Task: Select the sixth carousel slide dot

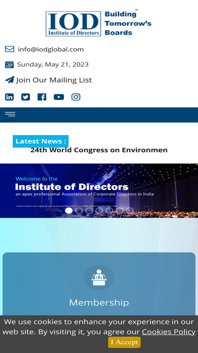Action: click(x=119, y=211)
